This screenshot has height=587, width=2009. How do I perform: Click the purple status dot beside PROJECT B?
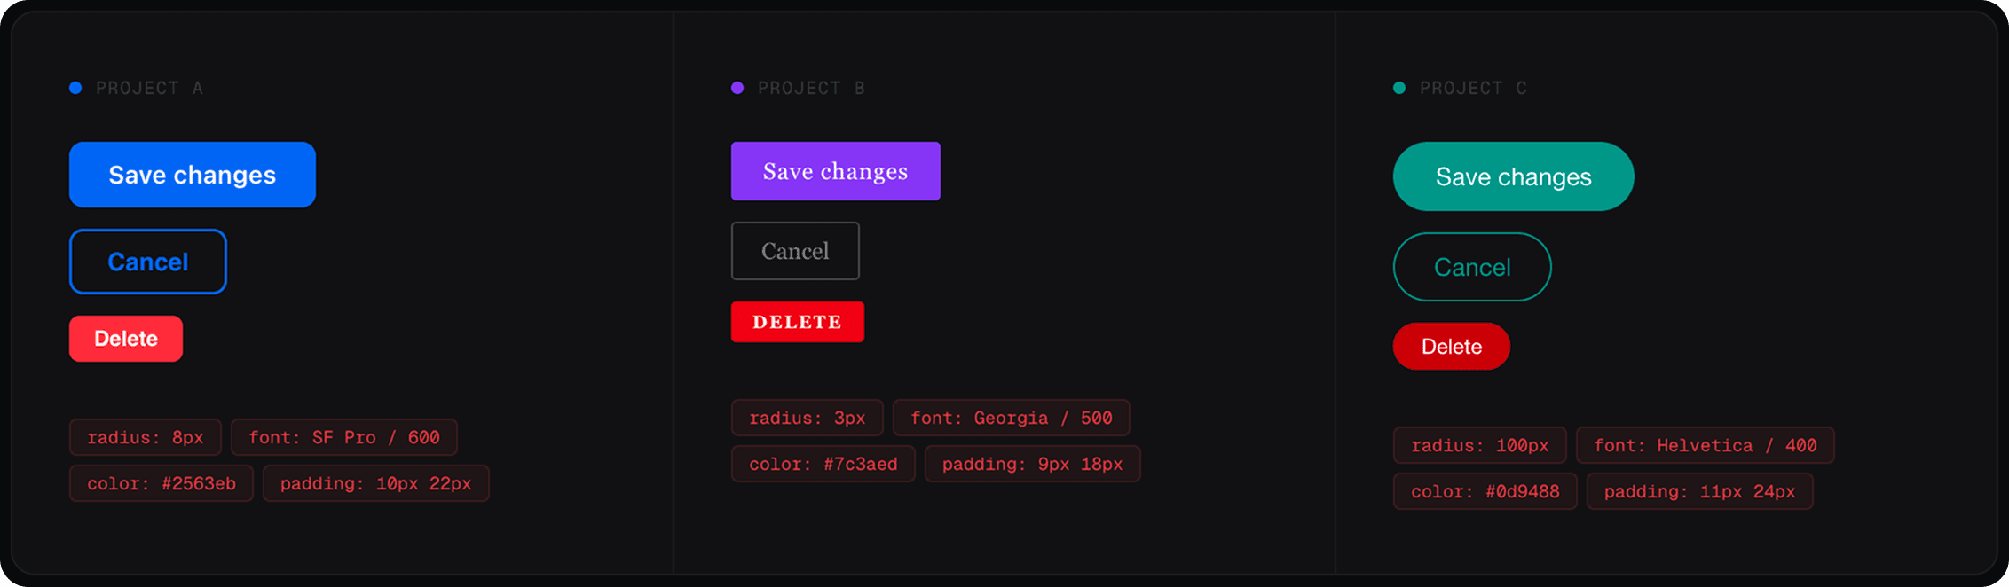[736, 87]
